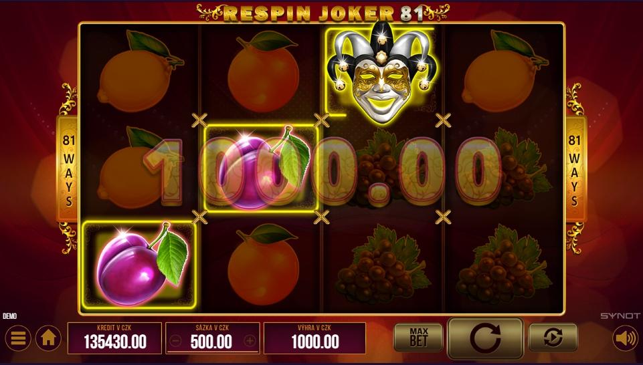Click the top-left lemon symbol
The width and height of the screenshot is (643, 365).
139,72
